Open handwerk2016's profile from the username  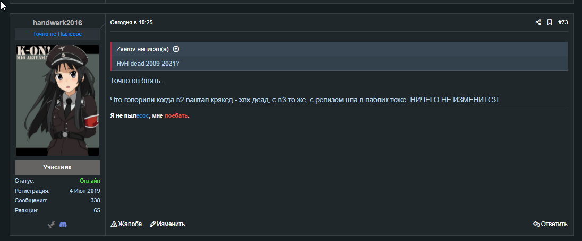click(x=57, y=23)
